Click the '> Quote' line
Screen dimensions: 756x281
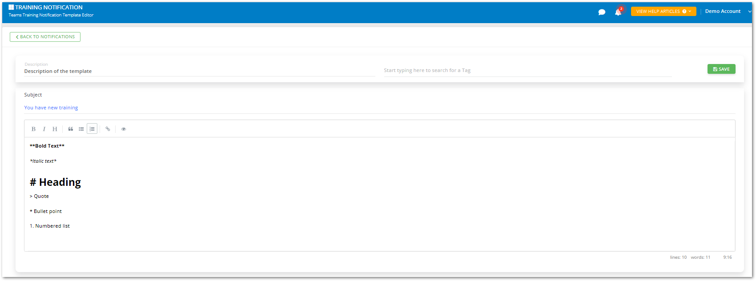pyautogui.click(x=39, y=196)
